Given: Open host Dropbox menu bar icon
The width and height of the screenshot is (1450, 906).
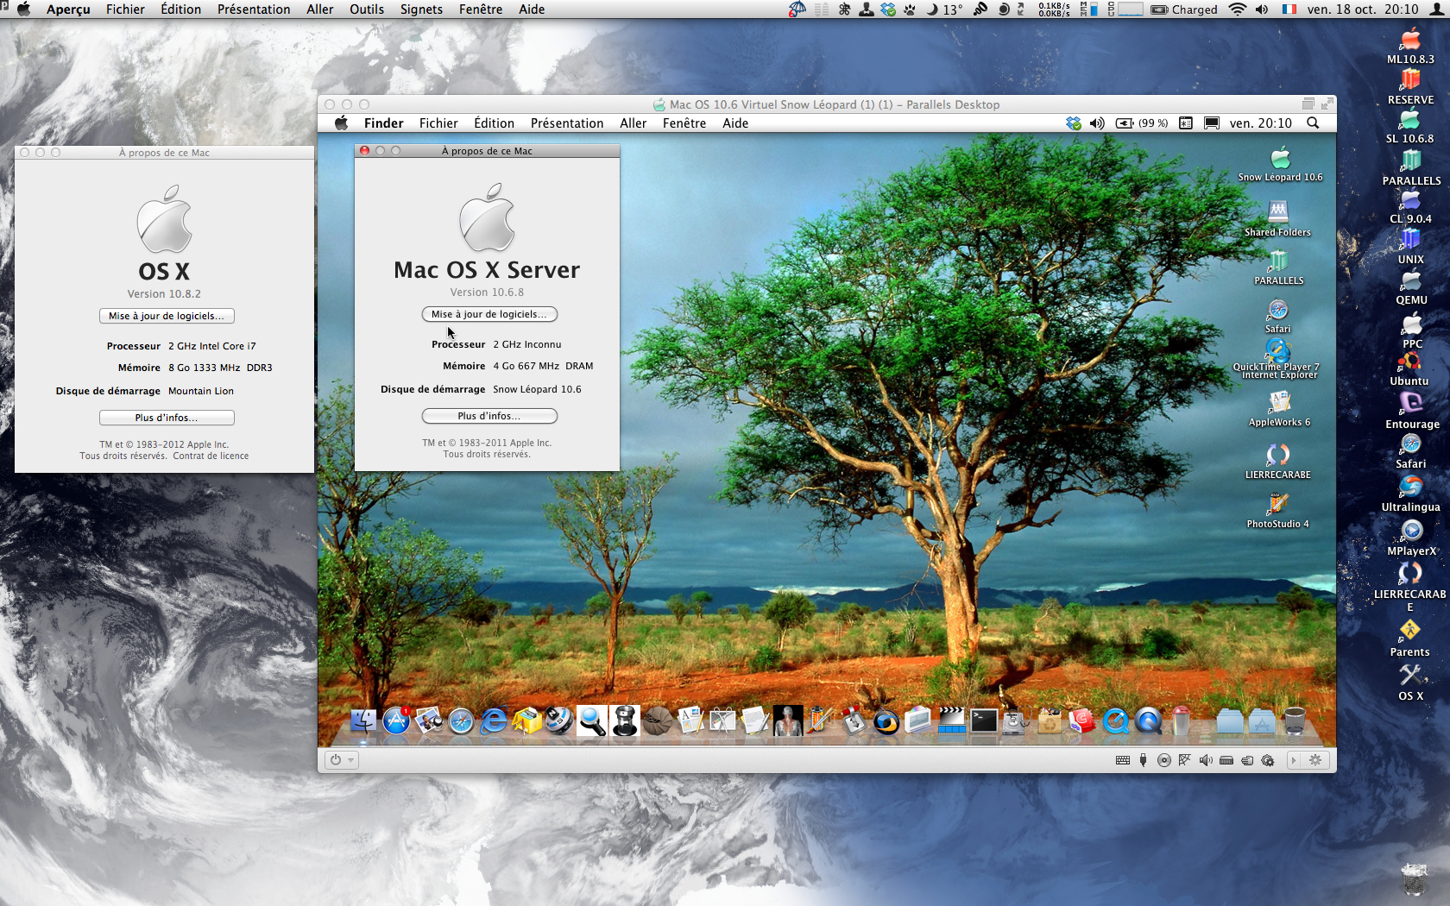Looking at the screenshot, I should [887, 9].
